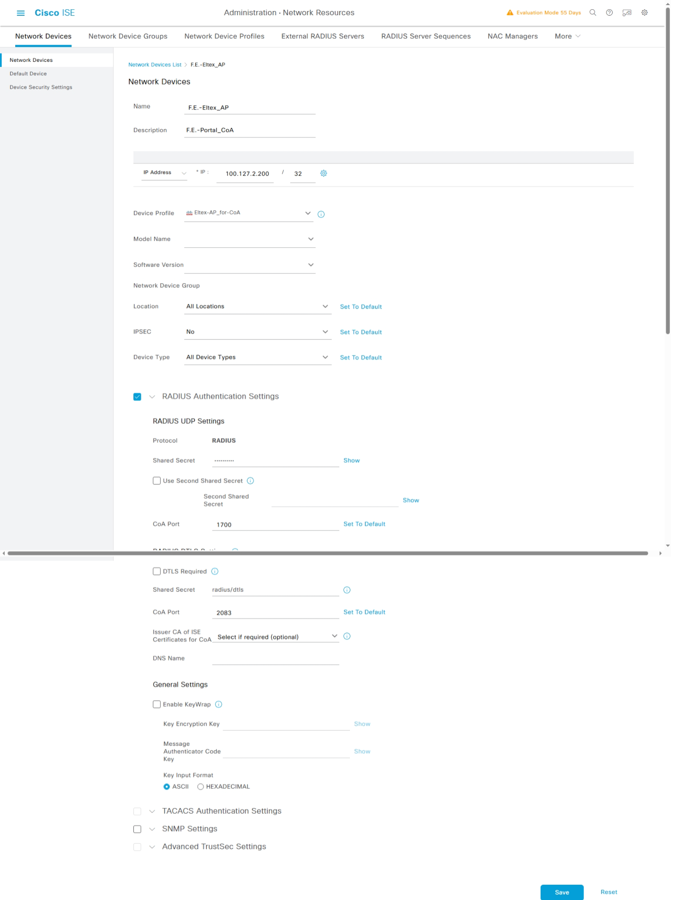Image resolution: width=674 pixels, height=900 pixels.
Task: Click the Network Devices List breadcrumb link
Action: (x=155, y=65)
